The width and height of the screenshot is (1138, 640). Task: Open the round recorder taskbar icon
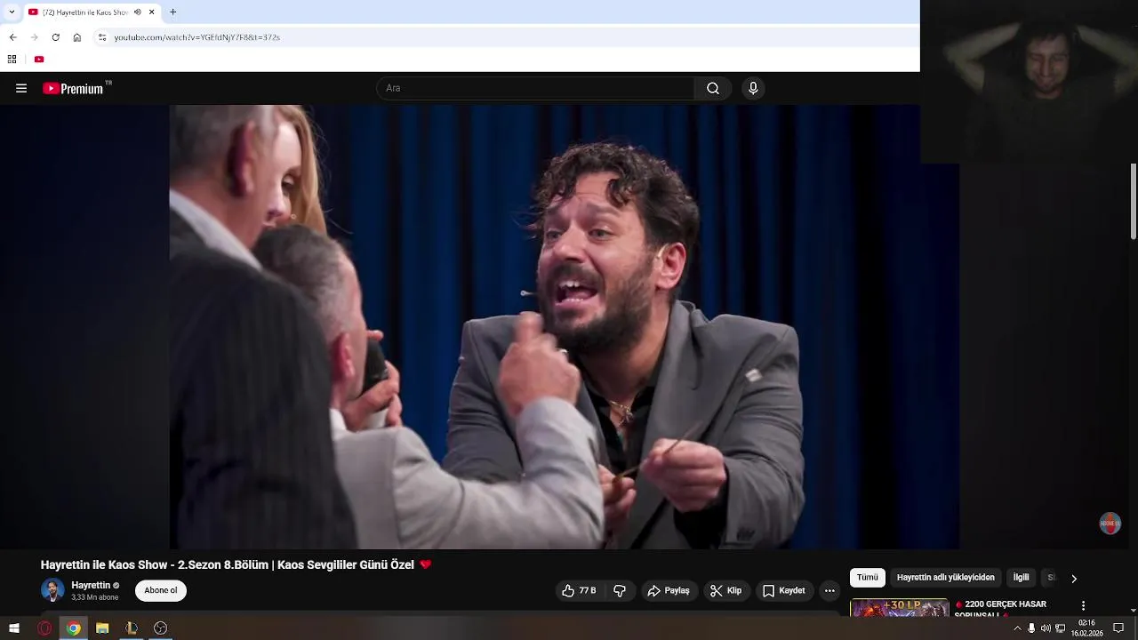click(160, 628)
